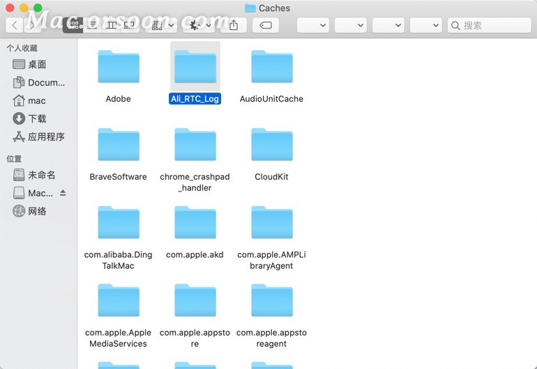Screen dimensions: 537x369
Task: Open the first blank toolbar dropdown
Action: click(x=313, y=25)
